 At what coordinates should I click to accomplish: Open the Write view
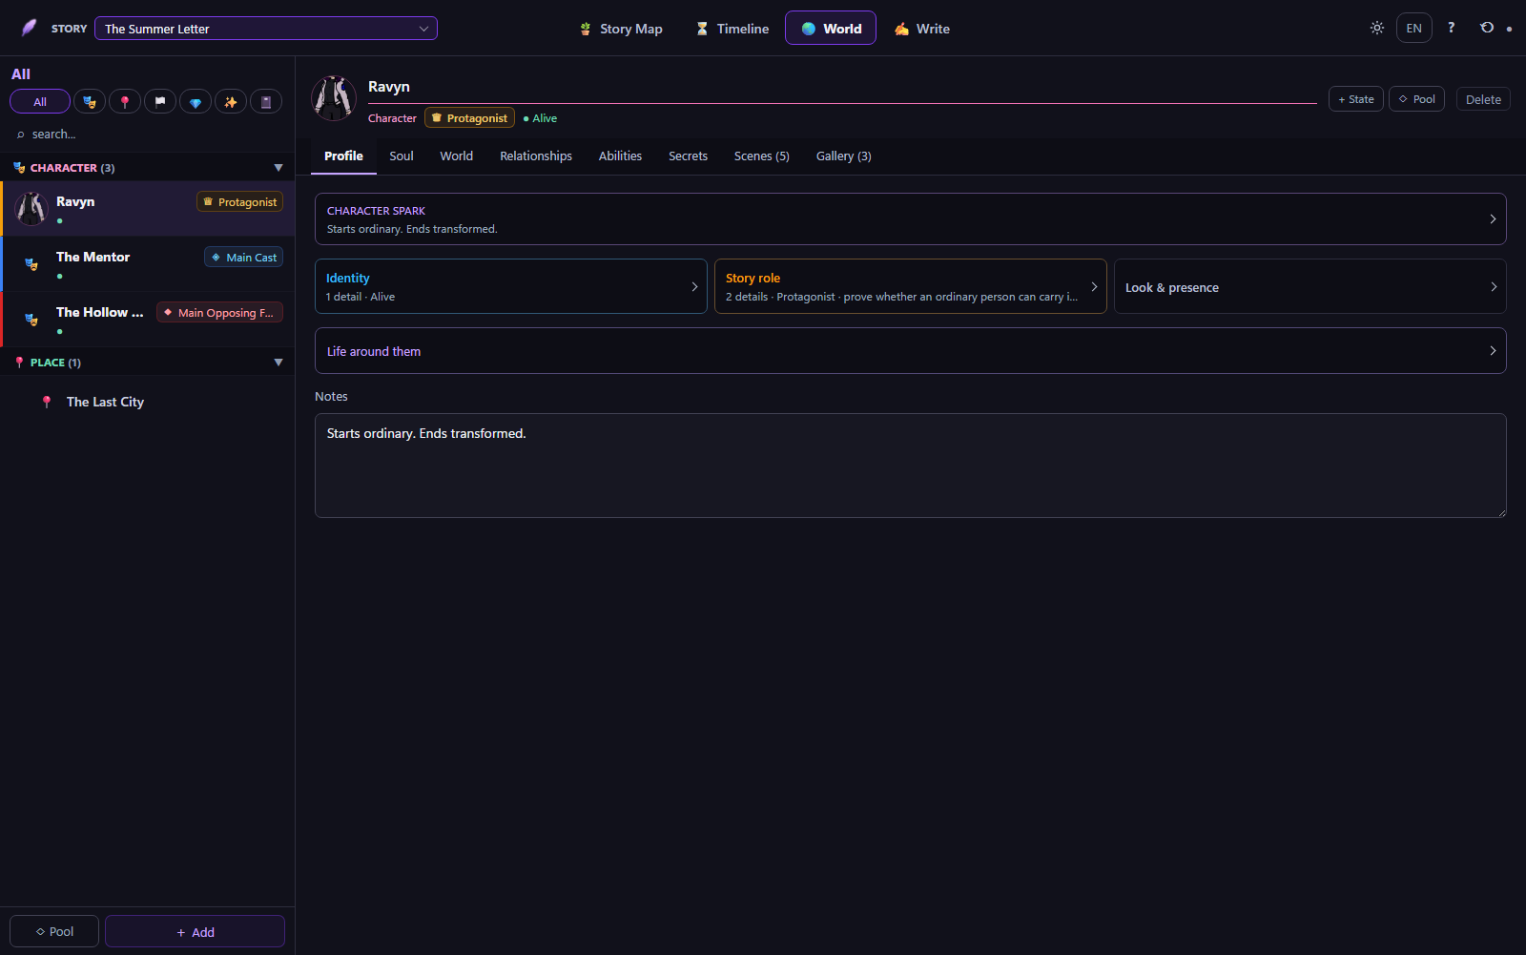(x=922, y=29)
